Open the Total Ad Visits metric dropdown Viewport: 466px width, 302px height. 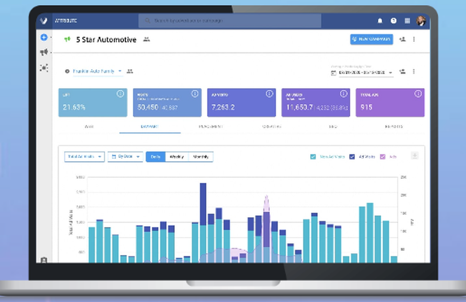84,157
